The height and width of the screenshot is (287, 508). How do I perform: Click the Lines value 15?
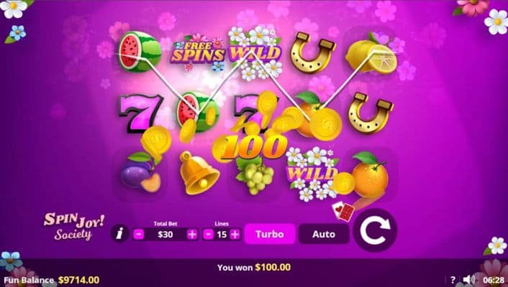[x=222, y=235]
